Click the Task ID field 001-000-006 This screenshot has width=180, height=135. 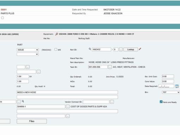(98, 67)
